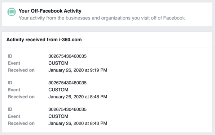Image resolution: width=215 pixels, height=135 pixels.
Task: Click the second entry's 'Received on' label
Action: coord(21,97)
